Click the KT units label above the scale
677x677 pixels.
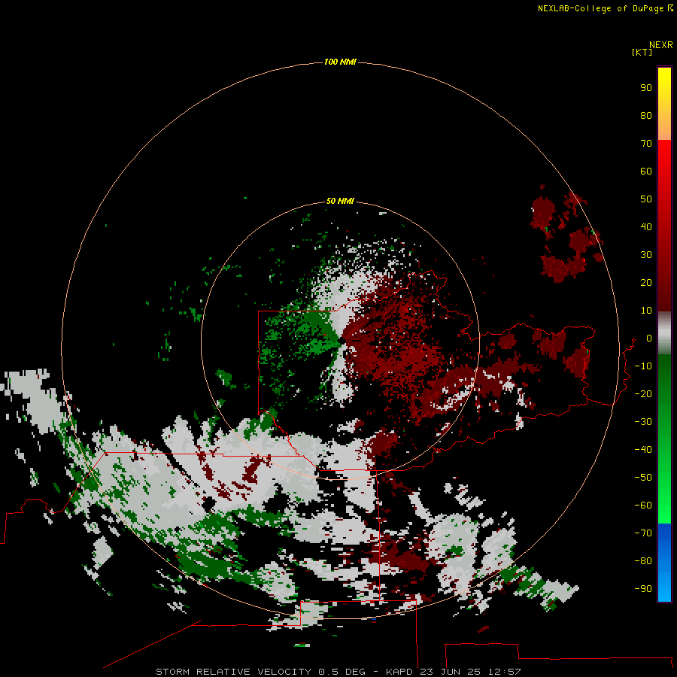tap(642, 52)
